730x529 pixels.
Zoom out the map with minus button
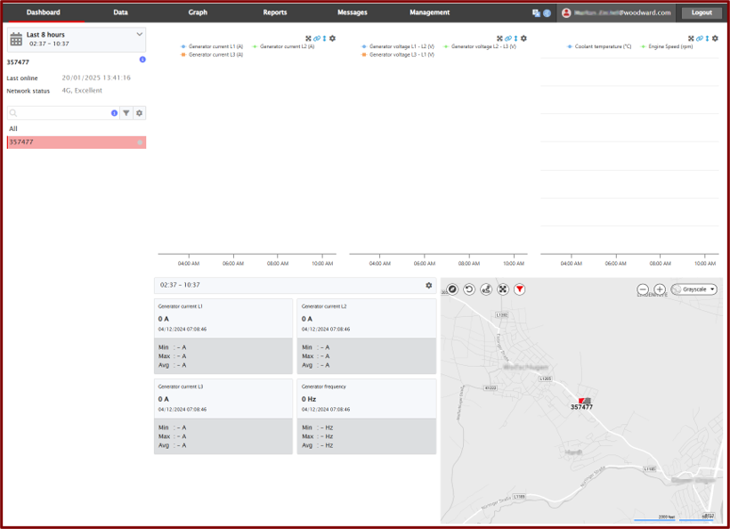coord(643,289)
